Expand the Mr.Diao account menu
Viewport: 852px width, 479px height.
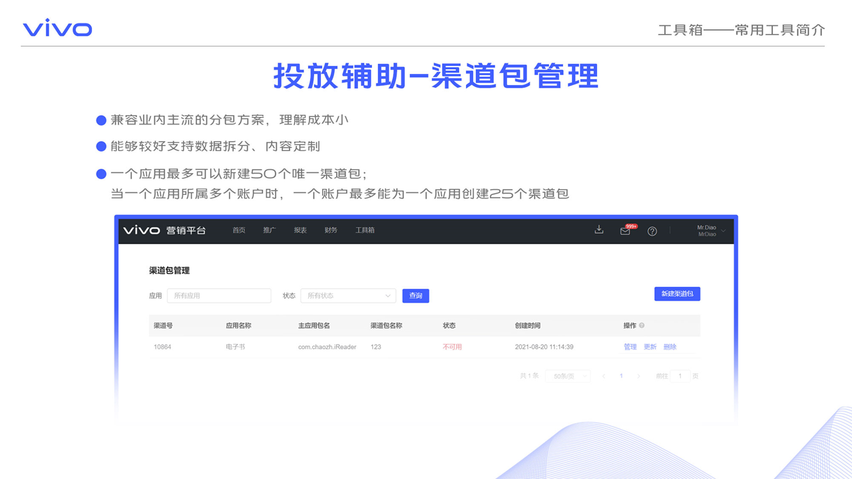[710, 231]
